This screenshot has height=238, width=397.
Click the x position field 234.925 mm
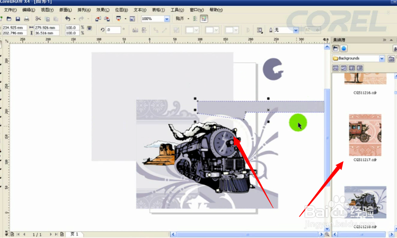click(14, 27)
